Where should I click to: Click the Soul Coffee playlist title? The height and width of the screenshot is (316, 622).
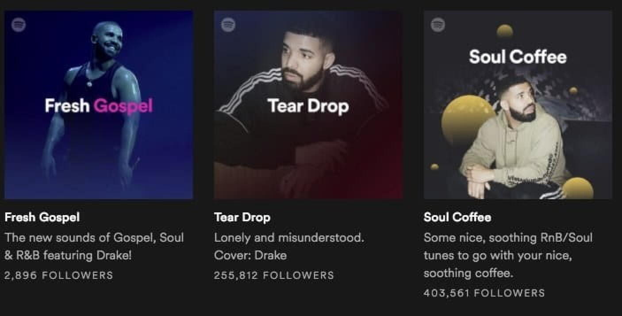click(x=457, y=217)
